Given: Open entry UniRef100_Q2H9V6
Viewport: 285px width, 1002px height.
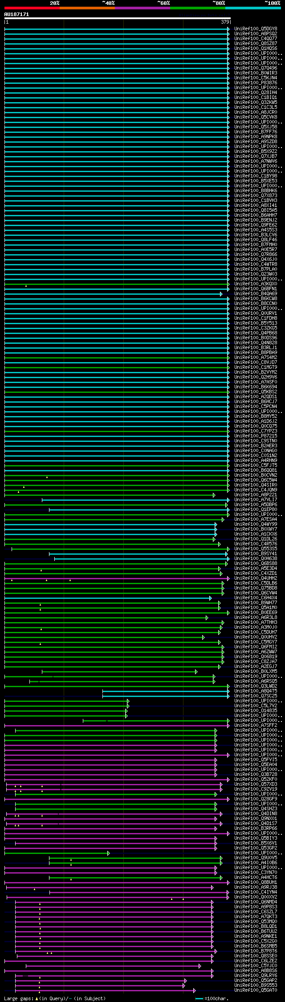Looking at the screenshot, I should 256,377.
